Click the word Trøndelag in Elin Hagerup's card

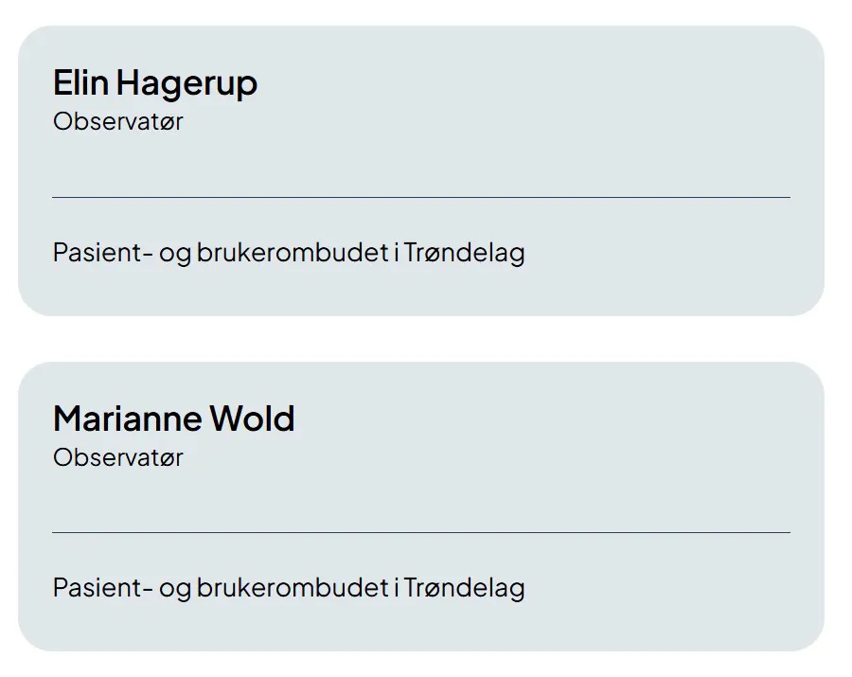465,253
